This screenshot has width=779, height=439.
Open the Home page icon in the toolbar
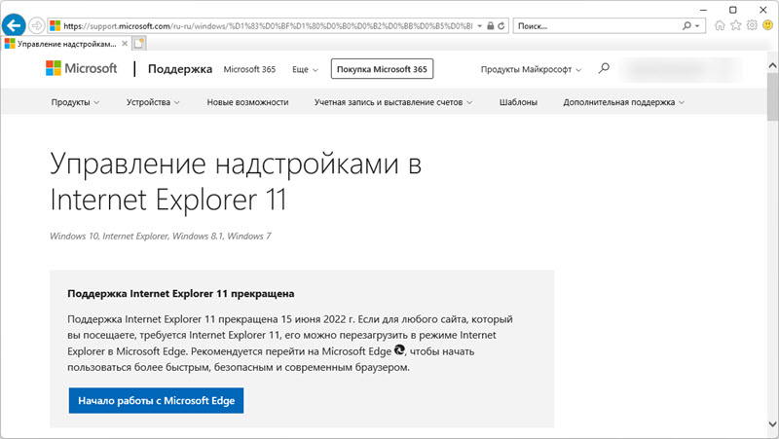[x=720, y=26]
